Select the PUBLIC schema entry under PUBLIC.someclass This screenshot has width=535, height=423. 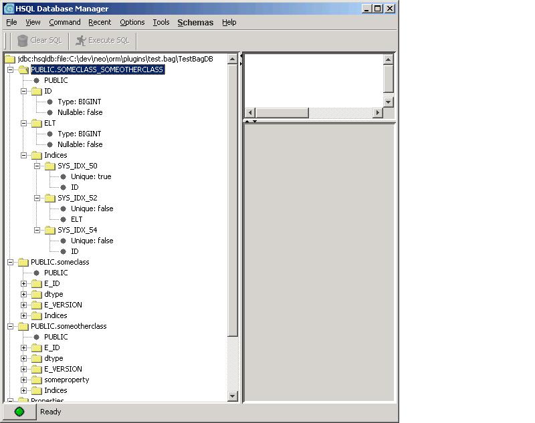(x=56, y=273)
